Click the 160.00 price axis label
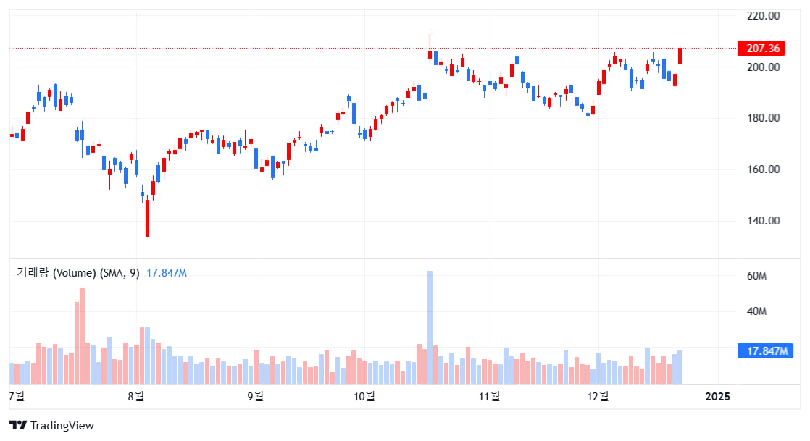 tap(763, 169)
